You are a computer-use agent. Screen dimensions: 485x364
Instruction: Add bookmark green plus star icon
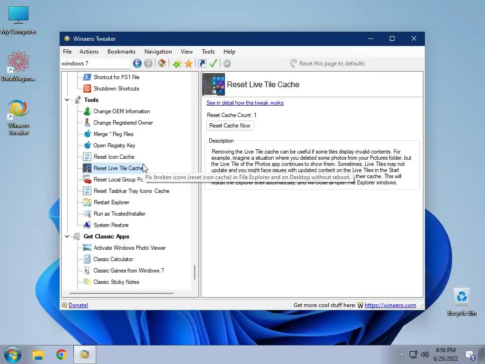coord(177,64)
